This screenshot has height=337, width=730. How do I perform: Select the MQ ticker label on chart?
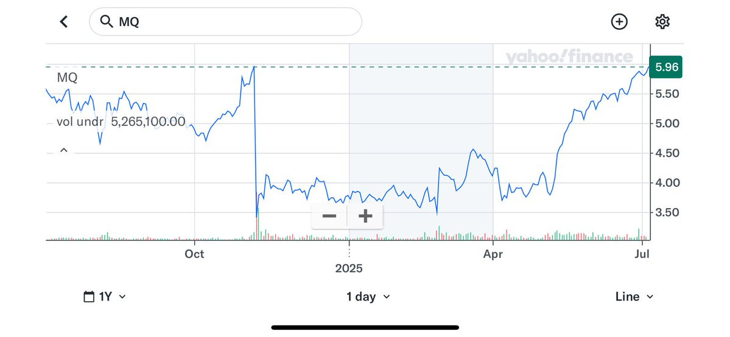[x=67, y=78]
